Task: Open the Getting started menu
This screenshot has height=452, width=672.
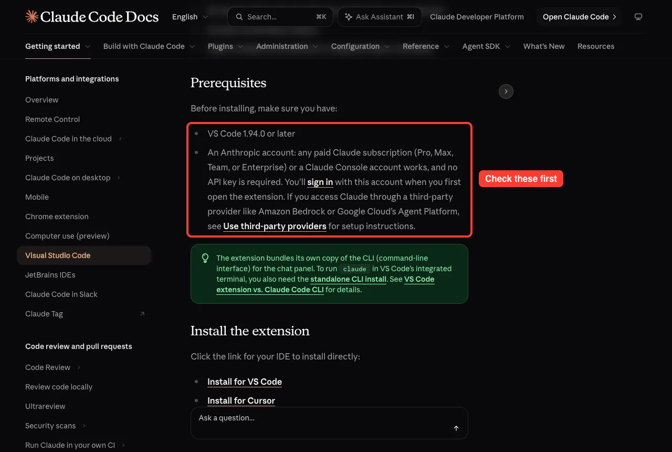Action: [58, 46]
